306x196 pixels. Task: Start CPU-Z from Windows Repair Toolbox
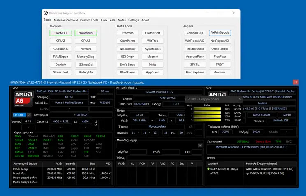click(x=61, y=41)
